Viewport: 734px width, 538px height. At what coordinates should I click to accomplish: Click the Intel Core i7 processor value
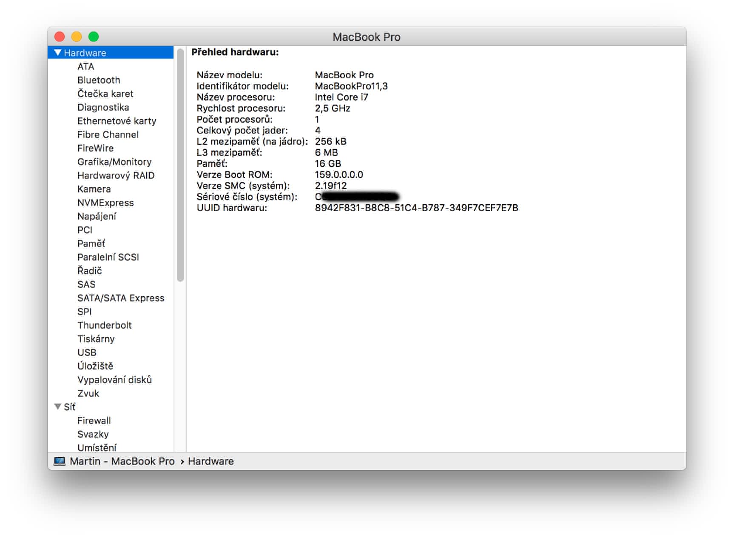pyautogui.click(x=341, y=97)
